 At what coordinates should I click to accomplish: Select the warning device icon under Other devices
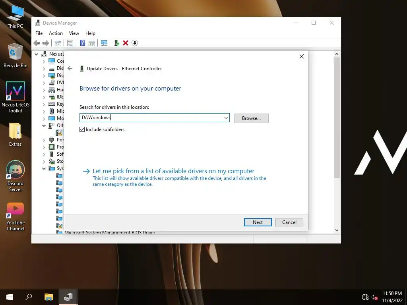(60, 133)
